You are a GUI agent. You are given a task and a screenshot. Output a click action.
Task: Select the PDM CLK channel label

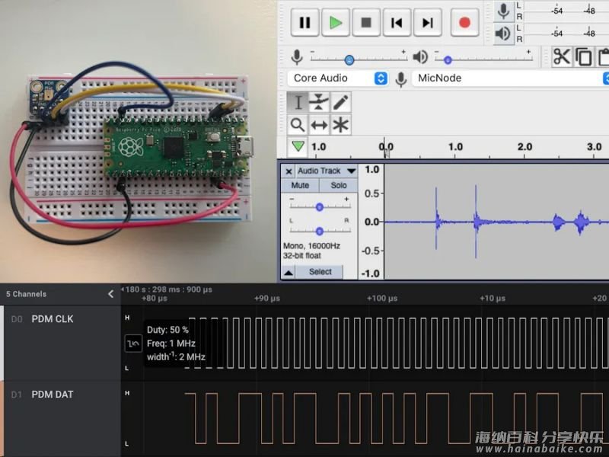53,319
